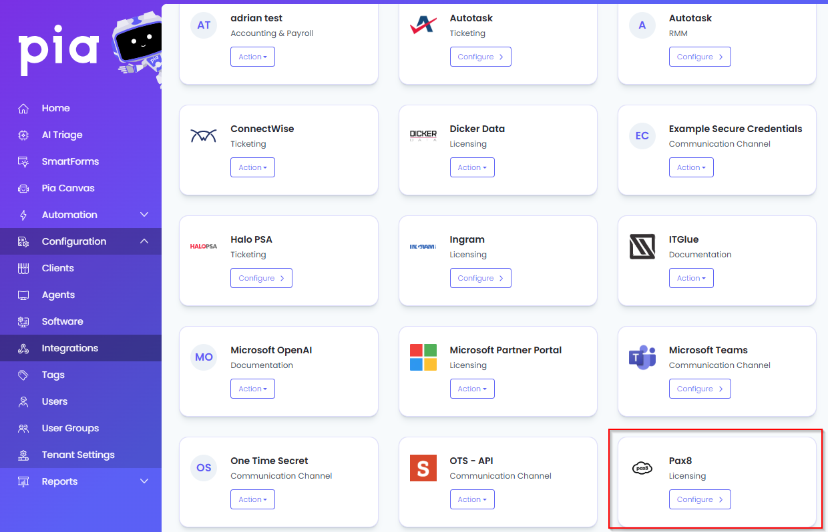Click the Dicker Data logo
The height and width of the screenshot is (532, 828).
(x=423, y=136)
